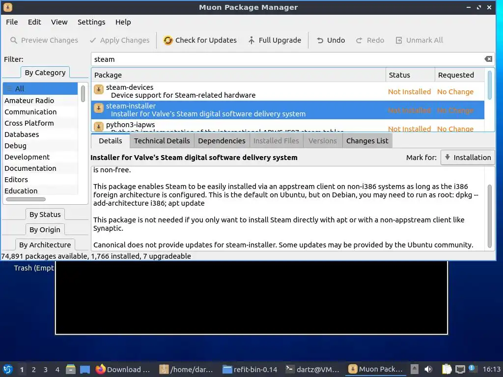Click the python3-iapws package icon

tap(98, 126)
